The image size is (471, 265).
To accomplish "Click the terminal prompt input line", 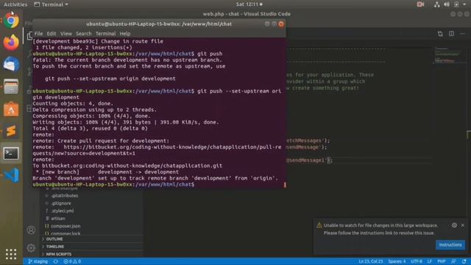I will 159,185.
